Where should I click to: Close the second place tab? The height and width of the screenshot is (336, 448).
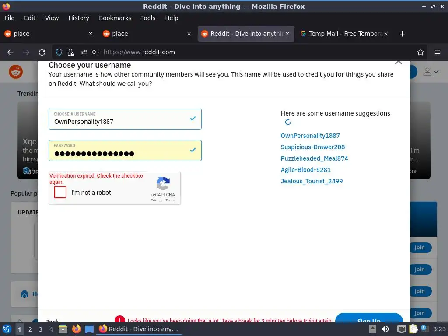pos(189,34)
